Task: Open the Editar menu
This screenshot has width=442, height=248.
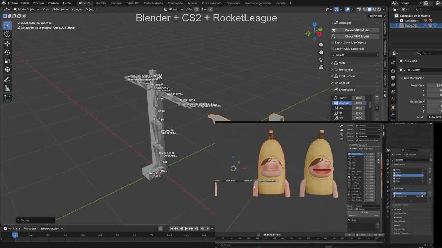Action: coord(25,3)
